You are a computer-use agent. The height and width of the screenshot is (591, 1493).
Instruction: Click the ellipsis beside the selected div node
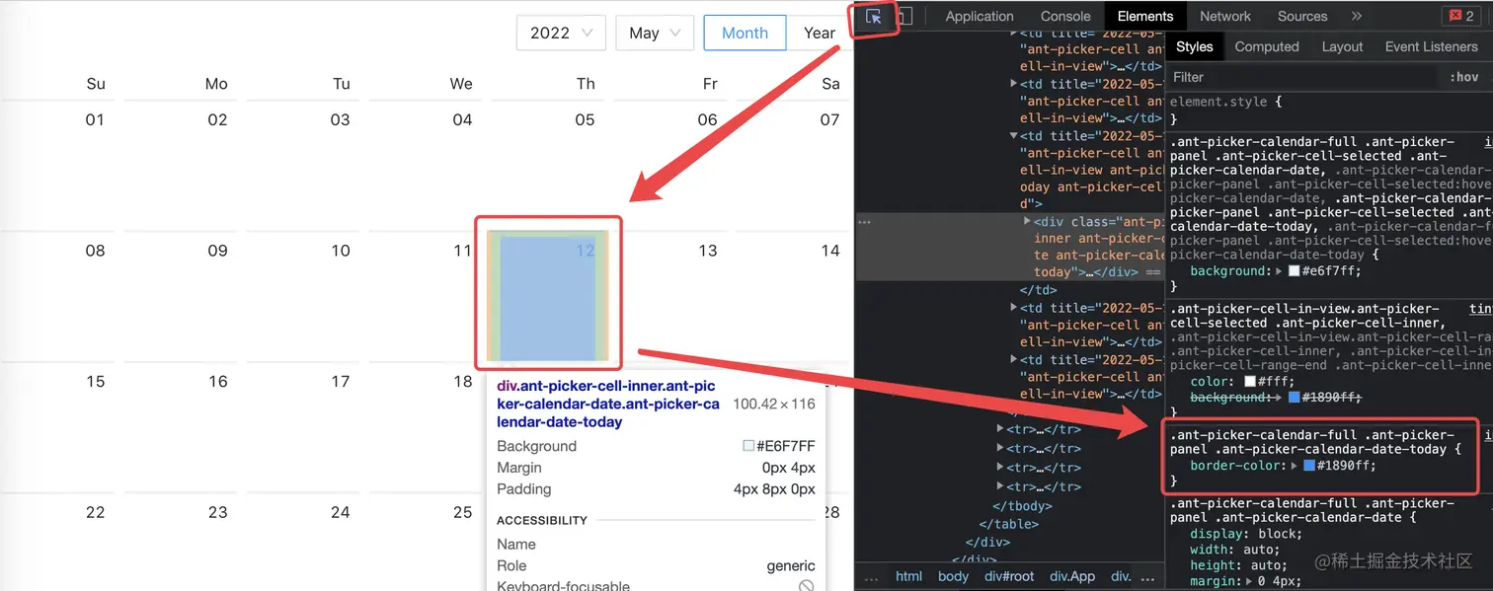coord(865,222)
